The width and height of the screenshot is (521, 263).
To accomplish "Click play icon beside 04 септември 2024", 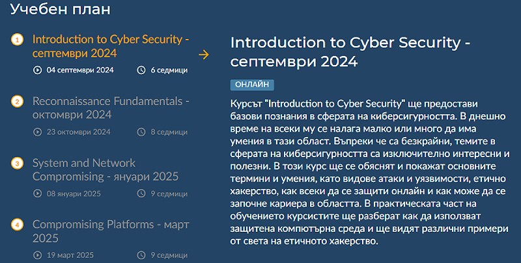I will (38, 70).
